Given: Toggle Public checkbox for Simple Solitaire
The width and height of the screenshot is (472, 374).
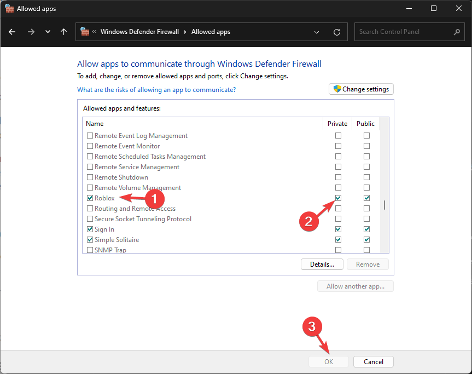Looking at the screenshot, I should (366, 240).
